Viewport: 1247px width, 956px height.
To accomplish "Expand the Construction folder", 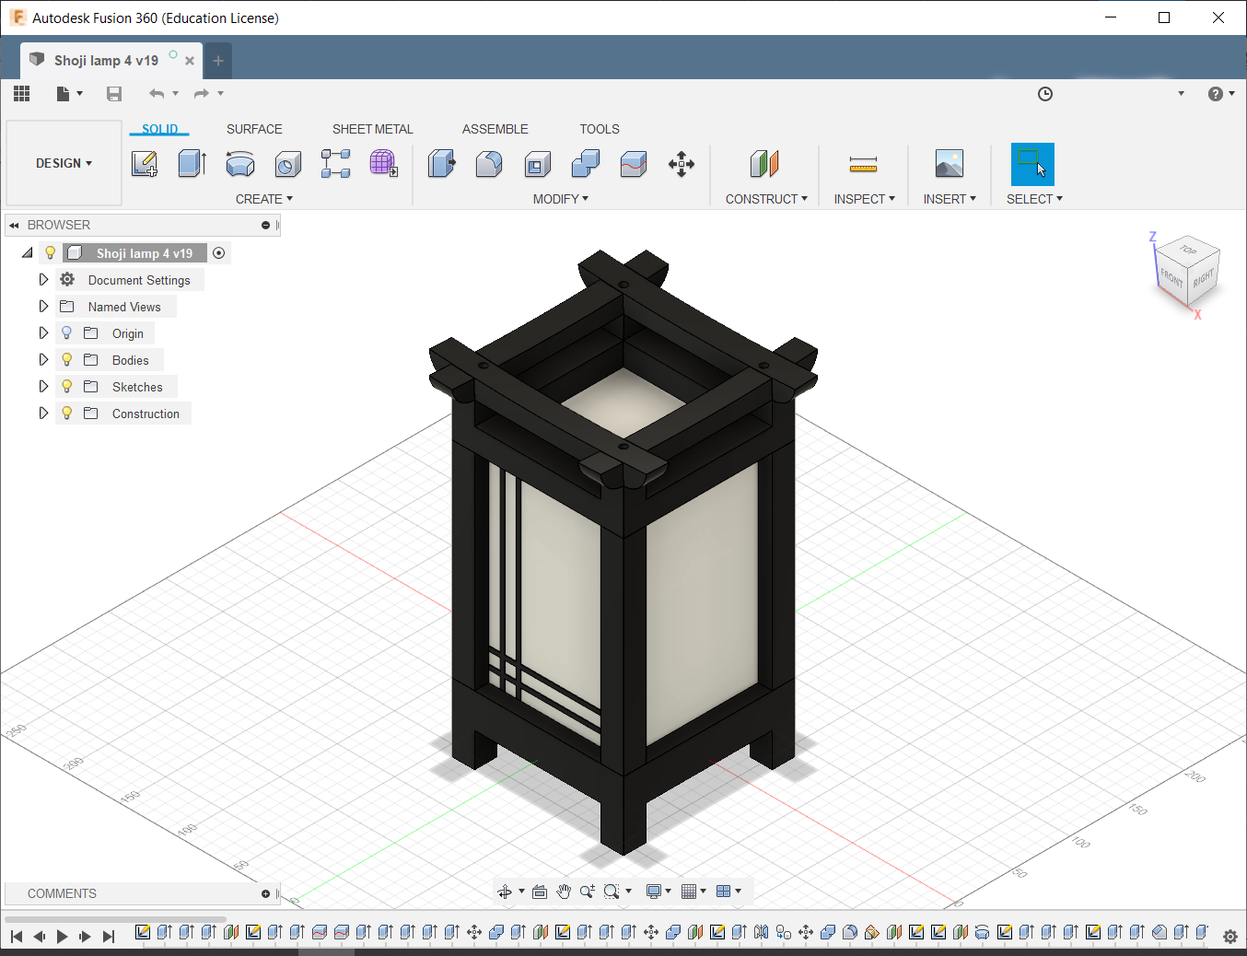I will pyautogui.click(x=43, y=413).
